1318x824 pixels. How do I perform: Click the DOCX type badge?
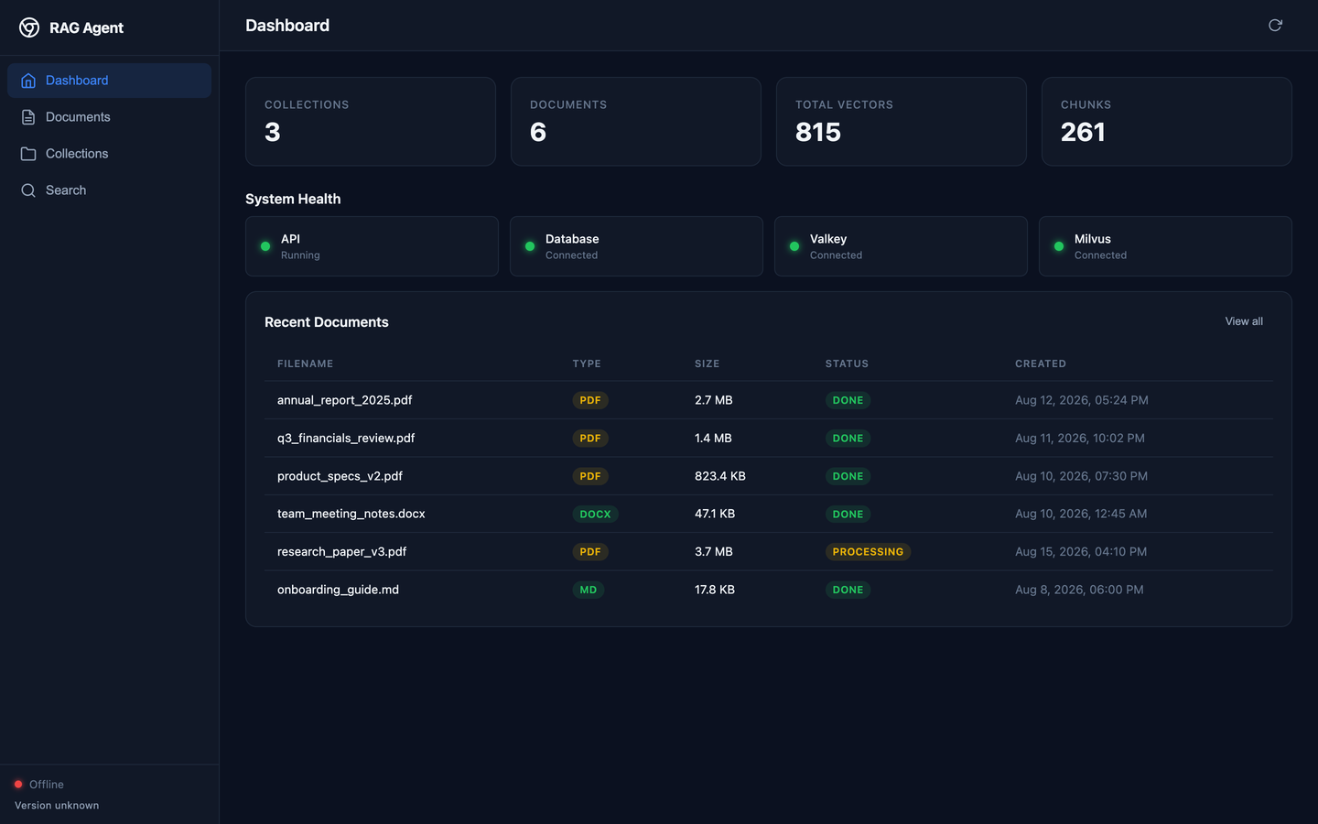pos(595,515)
